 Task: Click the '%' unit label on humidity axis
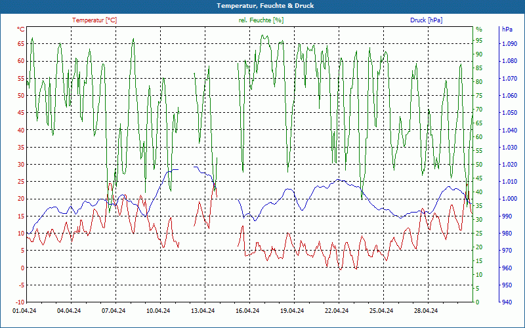479,30
